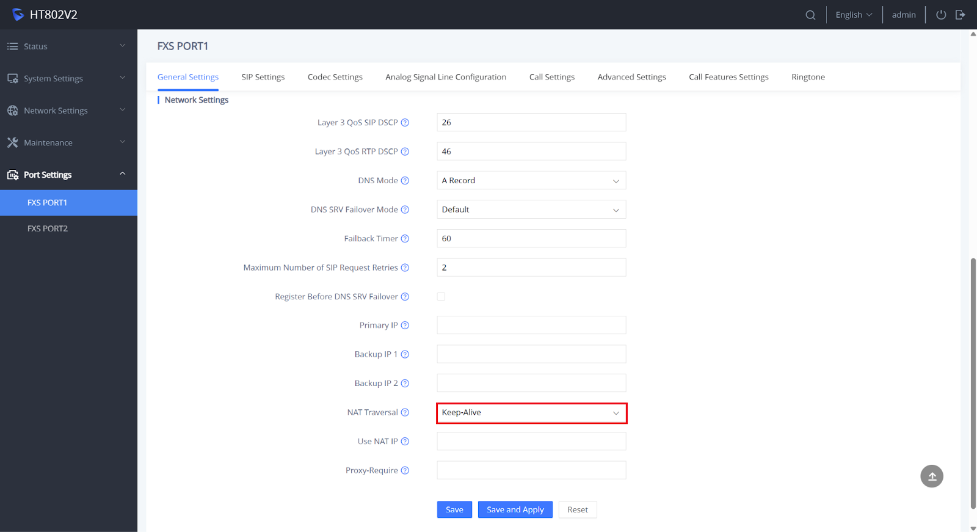Click the HT802V2 device title

54,15
